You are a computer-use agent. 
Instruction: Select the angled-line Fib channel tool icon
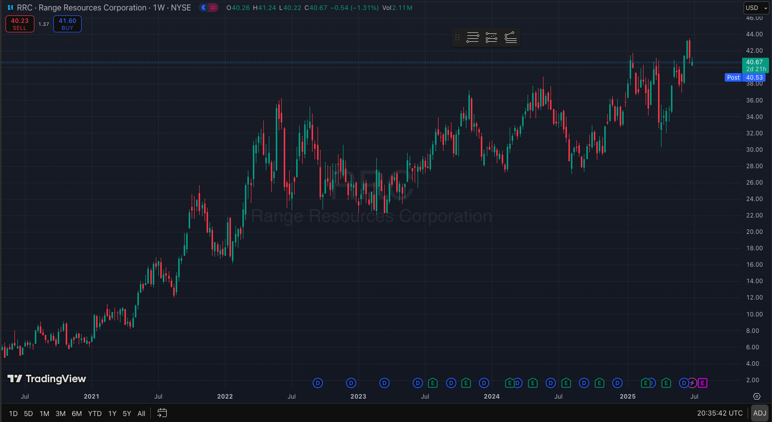click(511, 37)
